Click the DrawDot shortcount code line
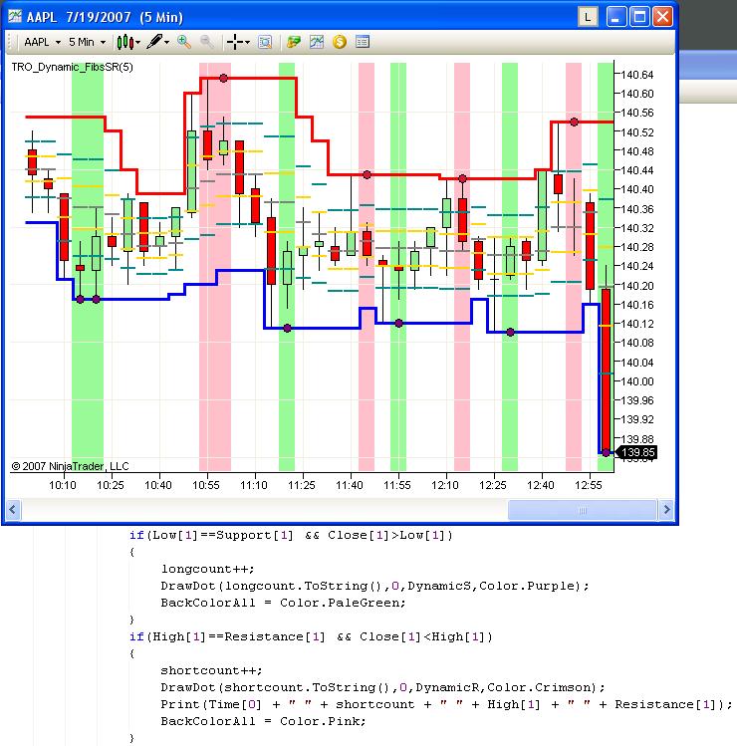Screen dimensions: 737x746 pyautogui.click(x=382, y=687)
